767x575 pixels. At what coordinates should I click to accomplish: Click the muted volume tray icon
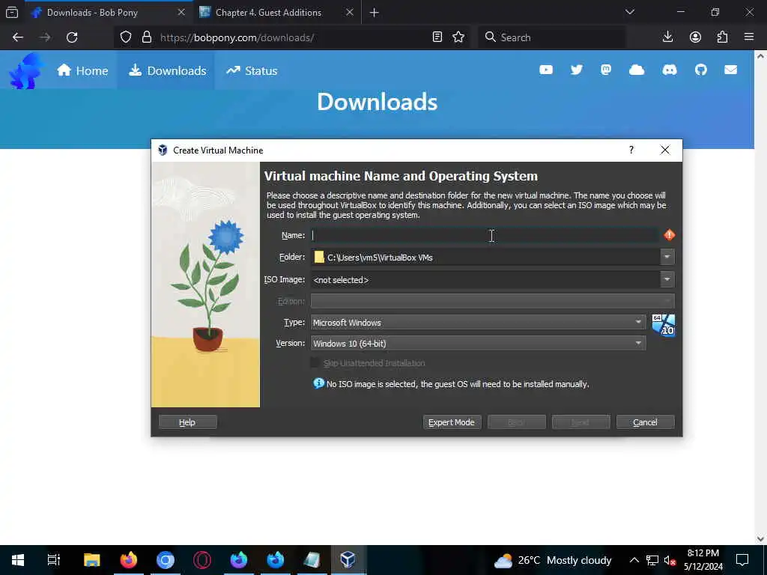[670, 560]
